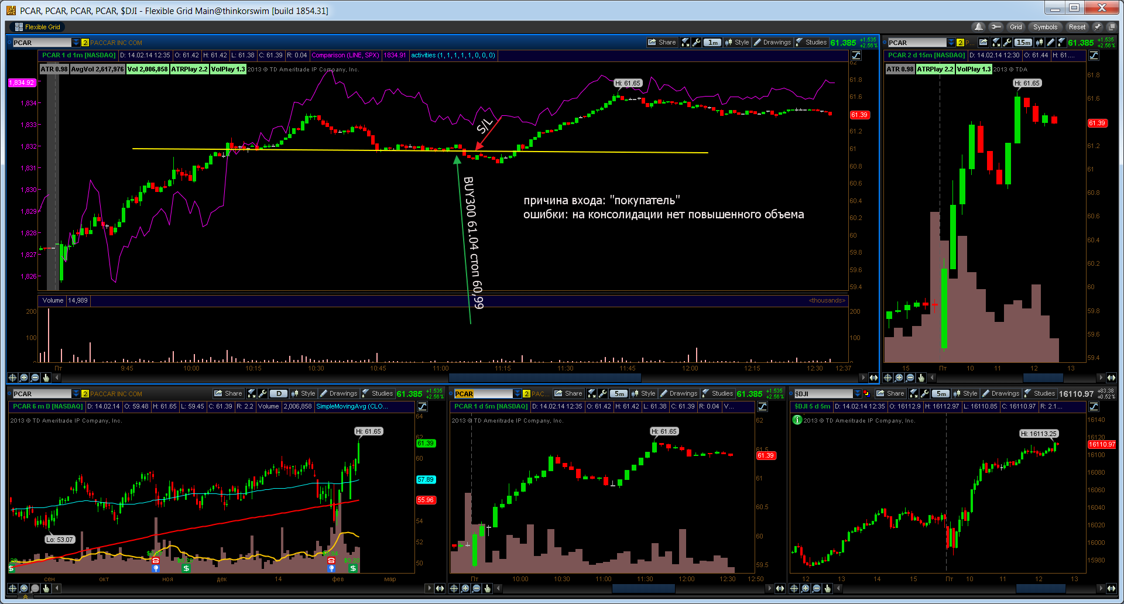Open wrench settings in 15m chart
The width and height of the screenshot is (1124, 604).
click(x=1007, y=42)
